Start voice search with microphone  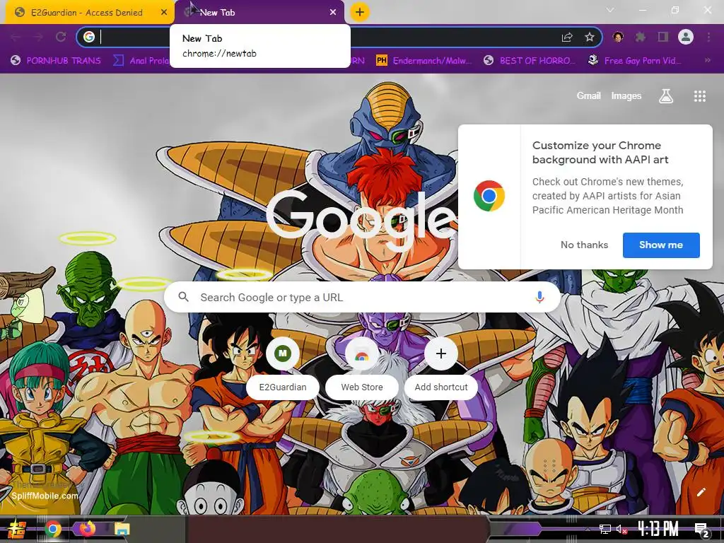pyautogui.click(x=539, y=298)
